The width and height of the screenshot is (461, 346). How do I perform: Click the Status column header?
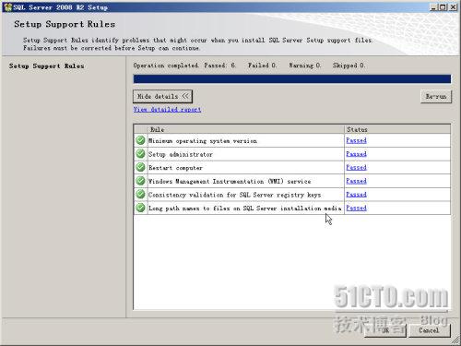tap(397, 129)
